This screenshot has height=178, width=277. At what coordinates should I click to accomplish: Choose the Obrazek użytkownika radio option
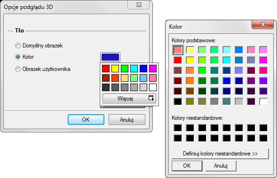tap(18, 69)
